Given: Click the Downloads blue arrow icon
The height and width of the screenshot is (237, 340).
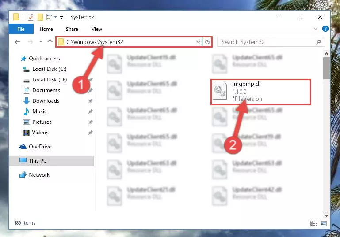Looking at the screenshot, I should tap(27, 101).
